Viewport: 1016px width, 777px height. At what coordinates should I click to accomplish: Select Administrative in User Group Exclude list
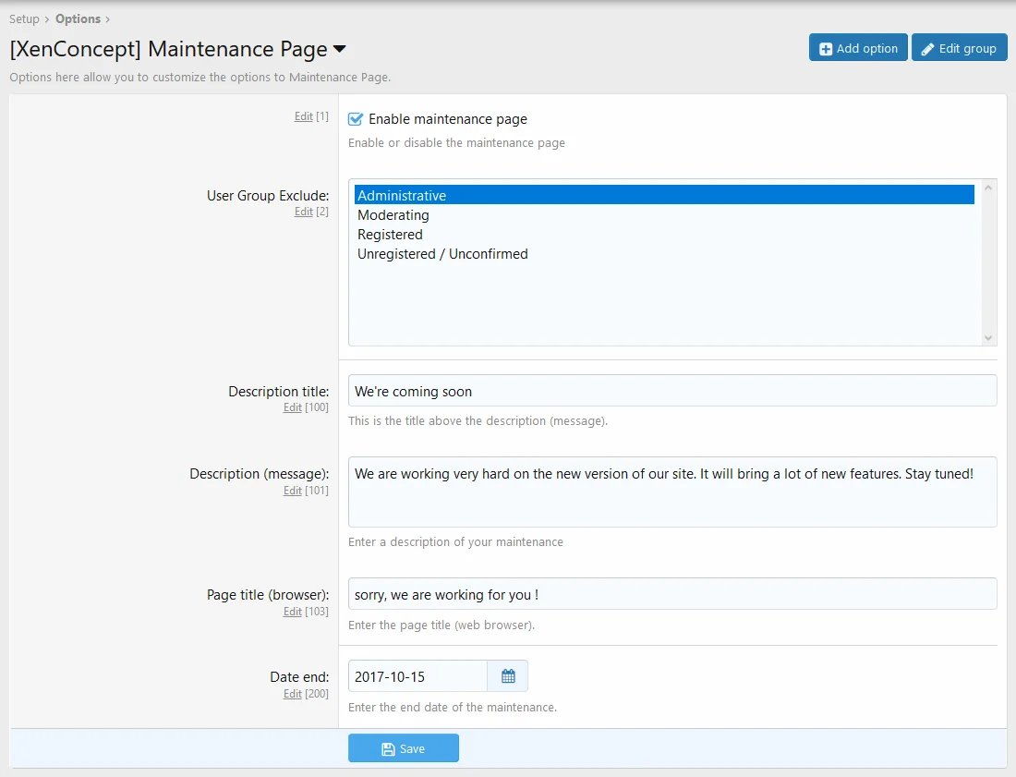(x=402, y=196)
